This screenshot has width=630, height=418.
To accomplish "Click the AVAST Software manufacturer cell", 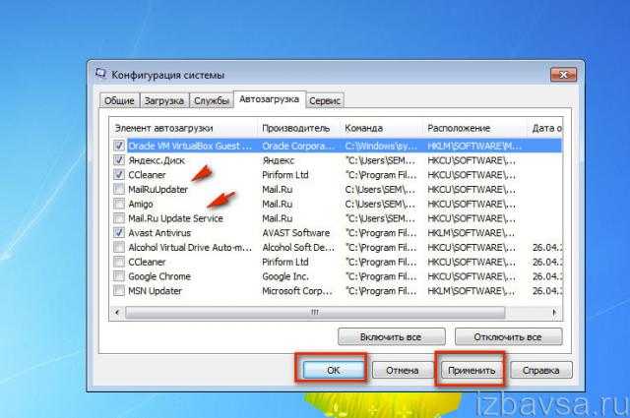I will [296, 233].
